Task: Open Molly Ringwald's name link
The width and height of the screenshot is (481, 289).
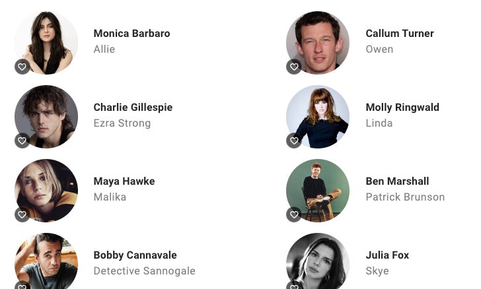Action: pos(402,108)
